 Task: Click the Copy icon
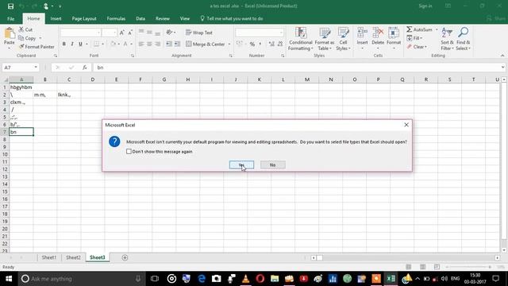[21, 38]
